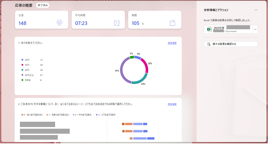Click the 個々の結果を確認する button
268x144 pixels.
(231, 44)
